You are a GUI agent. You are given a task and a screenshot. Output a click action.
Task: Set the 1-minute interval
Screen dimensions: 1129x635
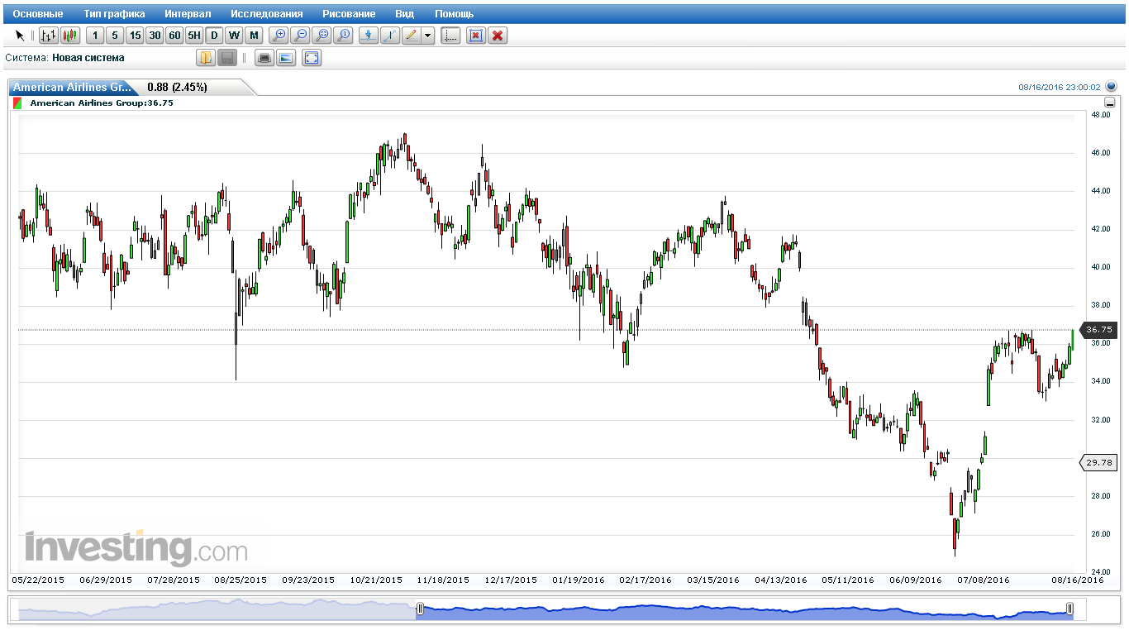click(x=95, y=36)
